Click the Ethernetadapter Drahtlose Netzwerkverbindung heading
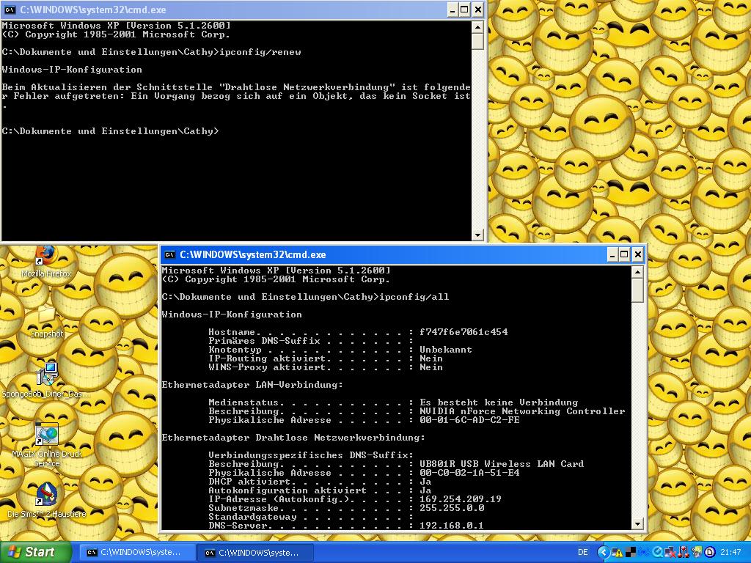Screen dimensions: 751x563 293,437
